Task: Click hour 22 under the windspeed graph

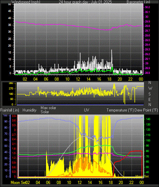Action: click(x=130, y=79)
